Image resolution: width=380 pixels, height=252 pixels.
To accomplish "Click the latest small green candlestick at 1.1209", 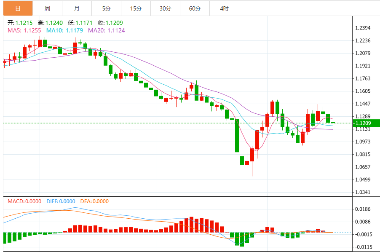I will 333,123.
